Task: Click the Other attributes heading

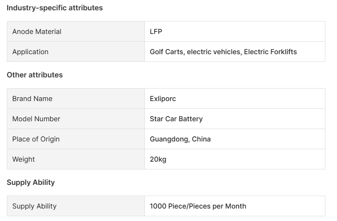Action: [34, 75]
